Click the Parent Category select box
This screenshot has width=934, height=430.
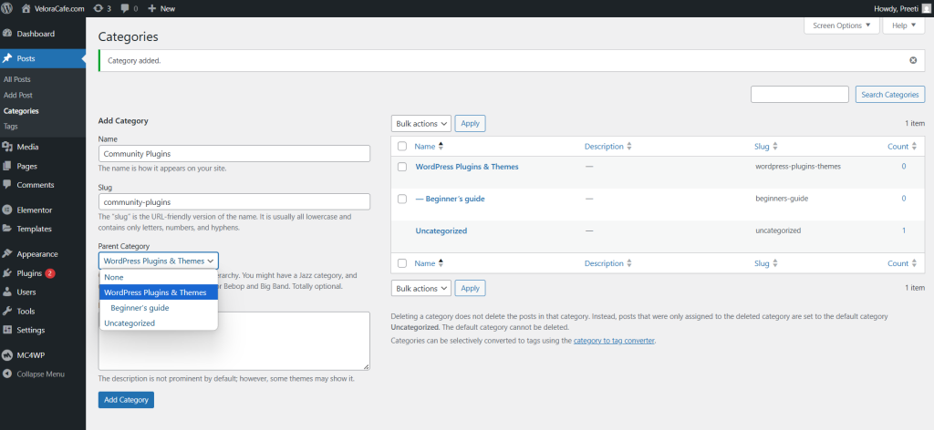click(159, 261)
